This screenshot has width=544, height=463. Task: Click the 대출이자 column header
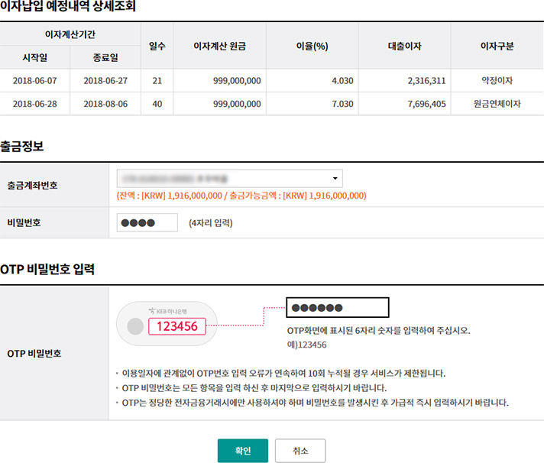pyautogui.click(x=405, y=47)
